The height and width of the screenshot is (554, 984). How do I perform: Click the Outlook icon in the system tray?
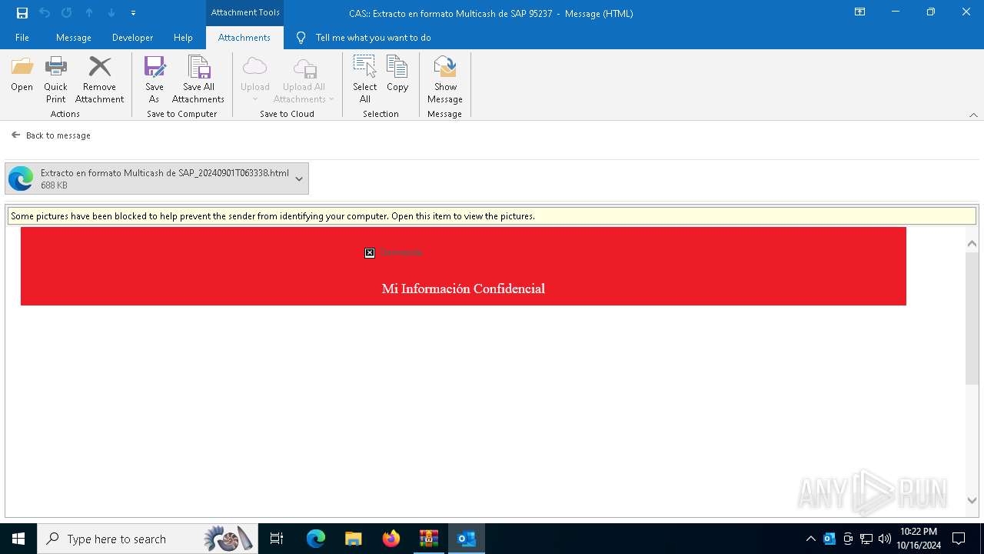pyautogui.click(x=829, y=539)
